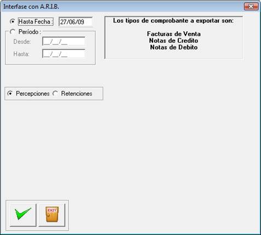Image resolution: width=261 pixels, height=235 pixels.
Task: Select the Percepciones radio button
Action: [10, 94]
